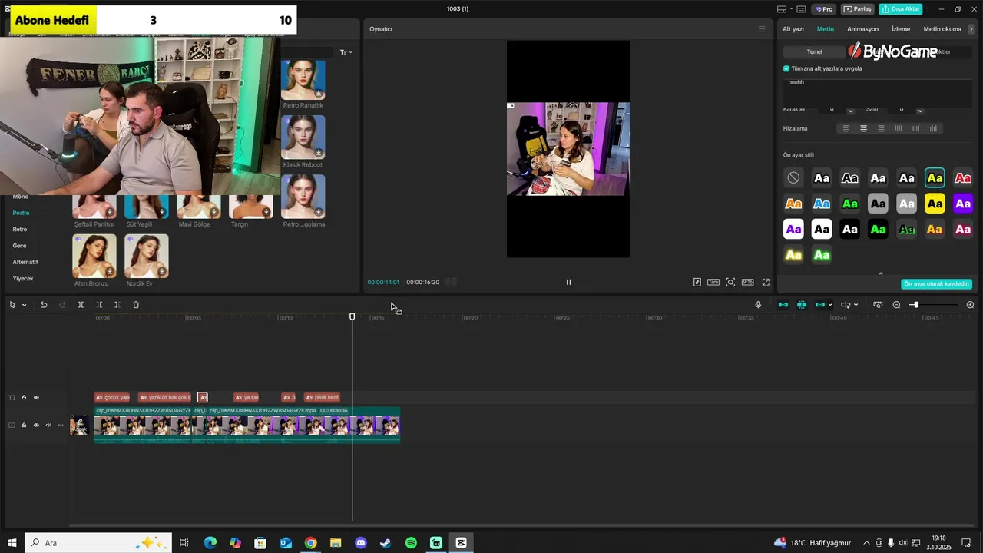Image resolution: width=983 pixels, height=553 pixels.
Task: Trim right of playhead tool
Action: pos(117,305)
